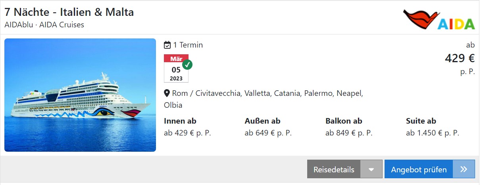Click the large 429 € headline price
This screenshot has height=185, width=483.
460,58
